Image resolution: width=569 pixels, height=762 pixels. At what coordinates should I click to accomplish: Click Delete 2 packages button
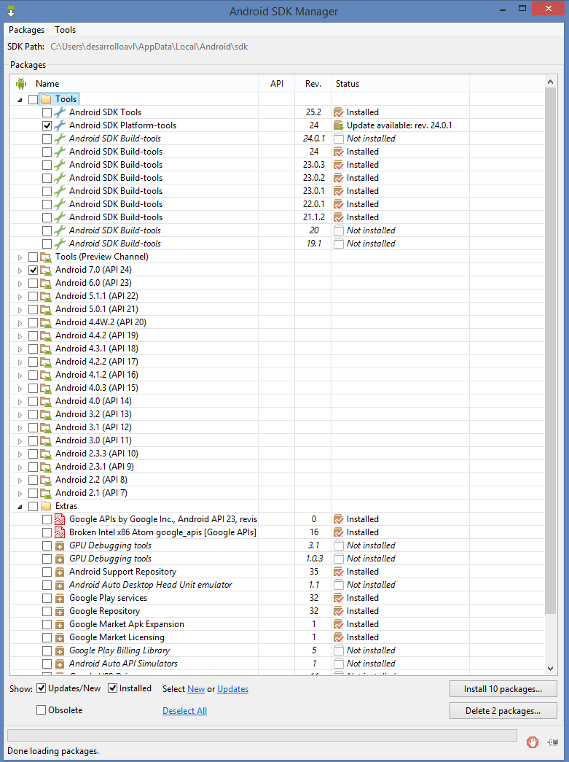click(503, 711)
